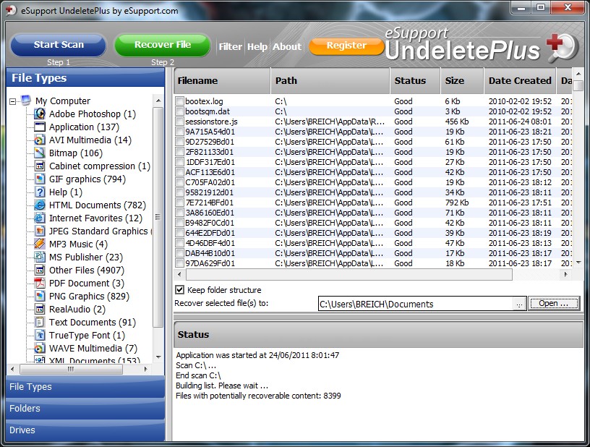Click the My Computer icon
This screenshot has height=447, width=590.
pyautogui.click(x=26, y=101)
